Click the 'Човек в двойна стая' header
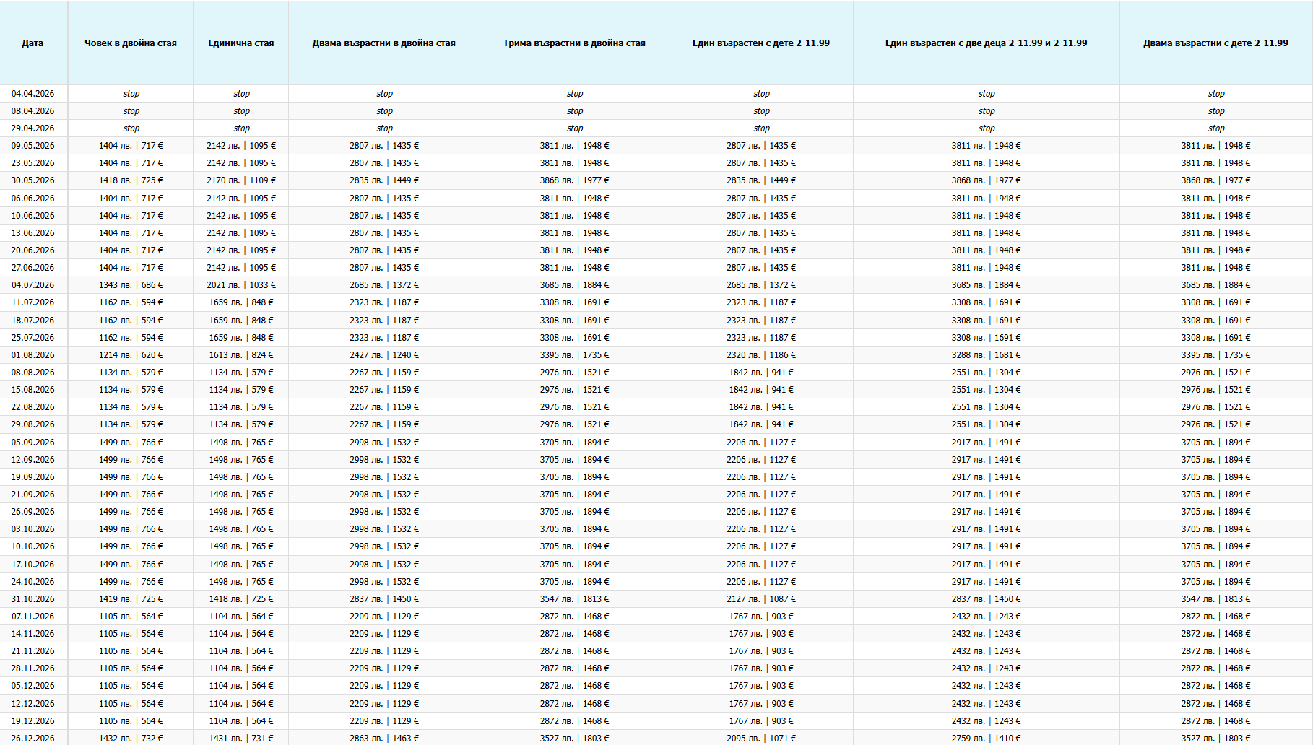 coord(131,43)
